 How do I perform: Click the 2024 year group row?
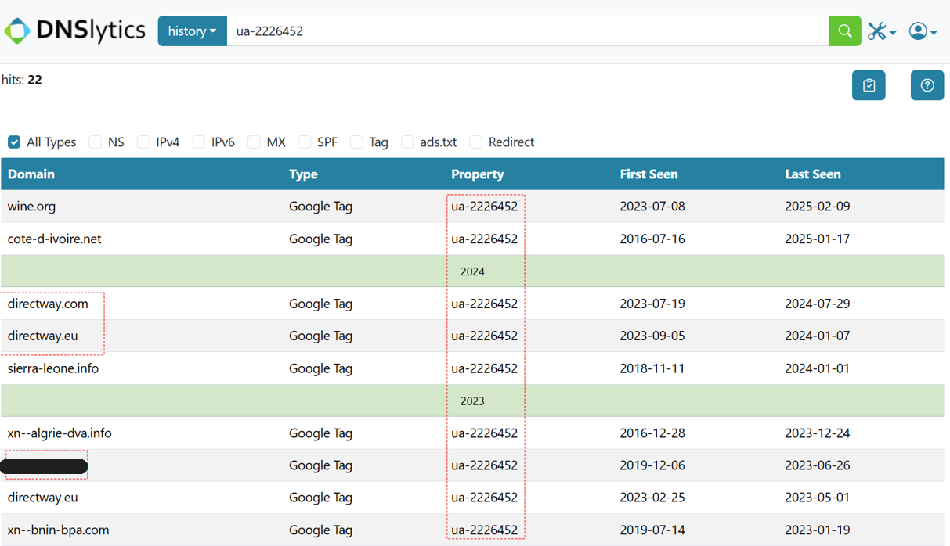472,271
